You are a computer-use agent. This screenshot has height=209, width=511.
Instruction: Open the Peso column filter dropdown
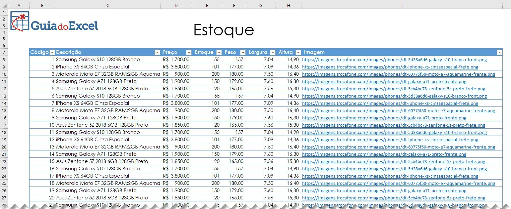pos(243,52)
